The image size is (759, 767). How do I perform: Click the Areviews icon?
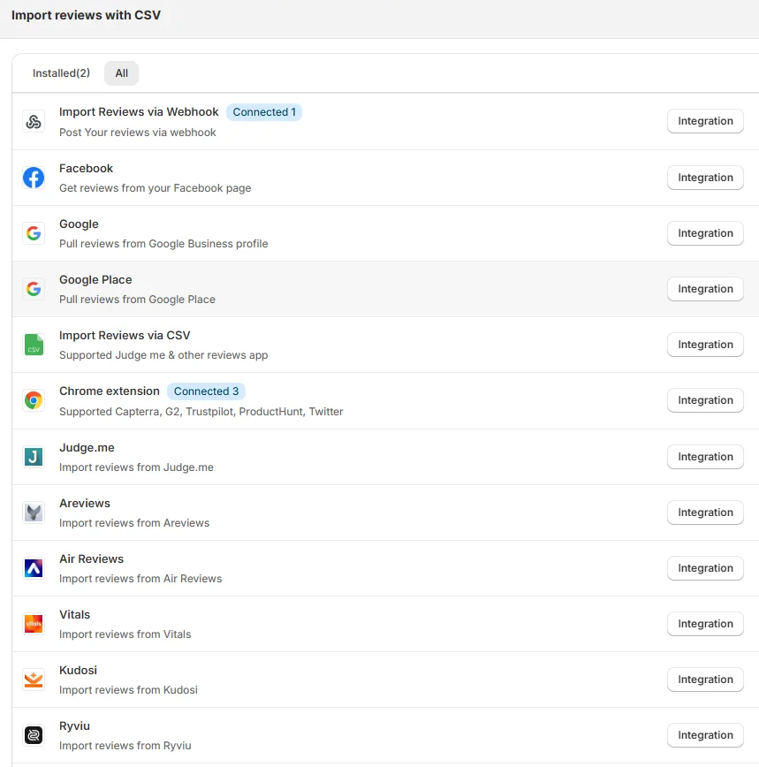[x=34, y=513]
